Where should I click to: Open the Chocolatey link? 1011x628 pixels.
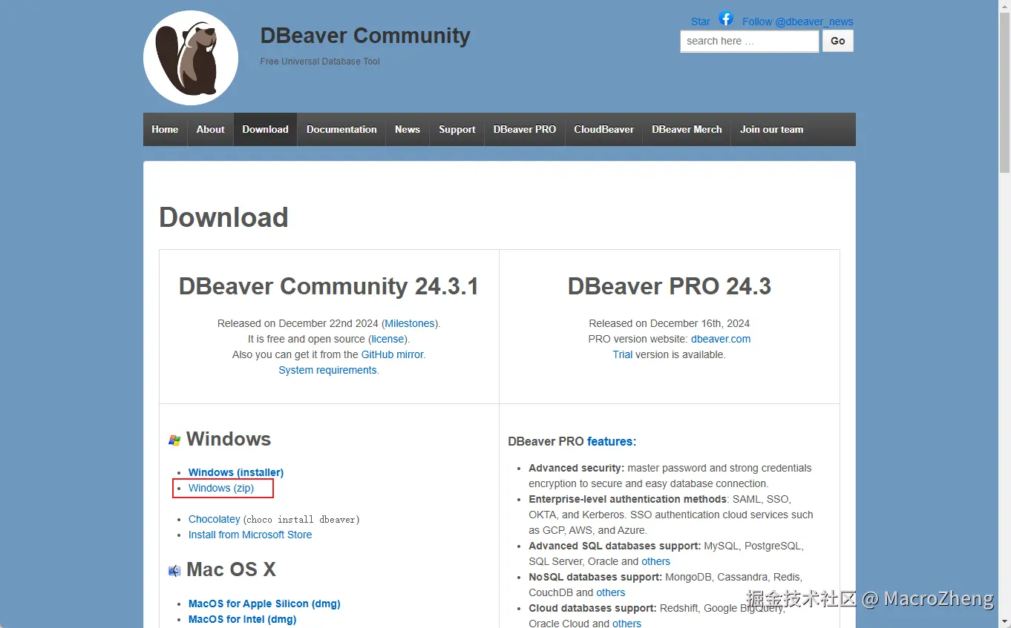click(215, 519)
